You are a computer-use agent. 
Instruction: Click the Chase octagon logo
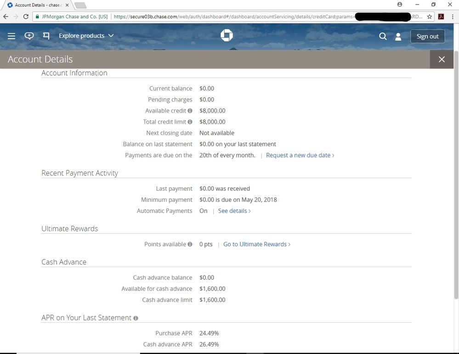[x=227, y=35]
